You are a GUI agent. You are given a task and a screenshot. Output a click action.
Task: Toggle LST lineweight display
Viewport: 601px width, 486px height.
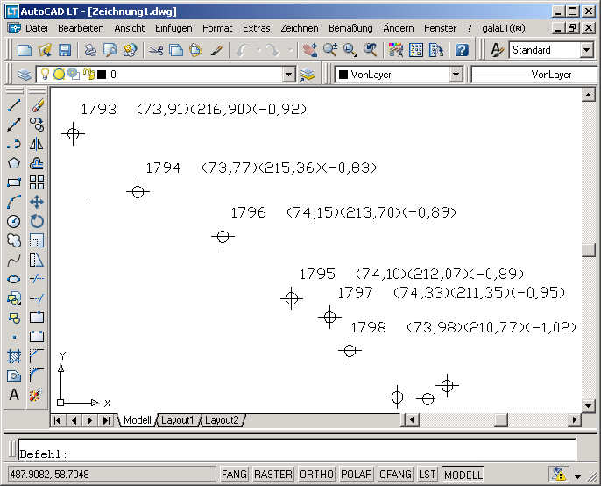tap(427, 475)
